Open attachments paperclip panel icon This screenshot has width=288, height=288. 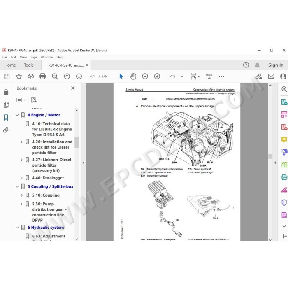[x=6, y=130]
